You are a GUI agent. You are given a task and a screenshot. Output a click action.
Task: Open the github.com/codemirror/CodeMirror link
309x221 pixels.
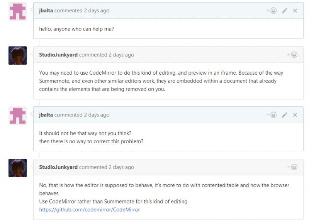click(89, 209)
